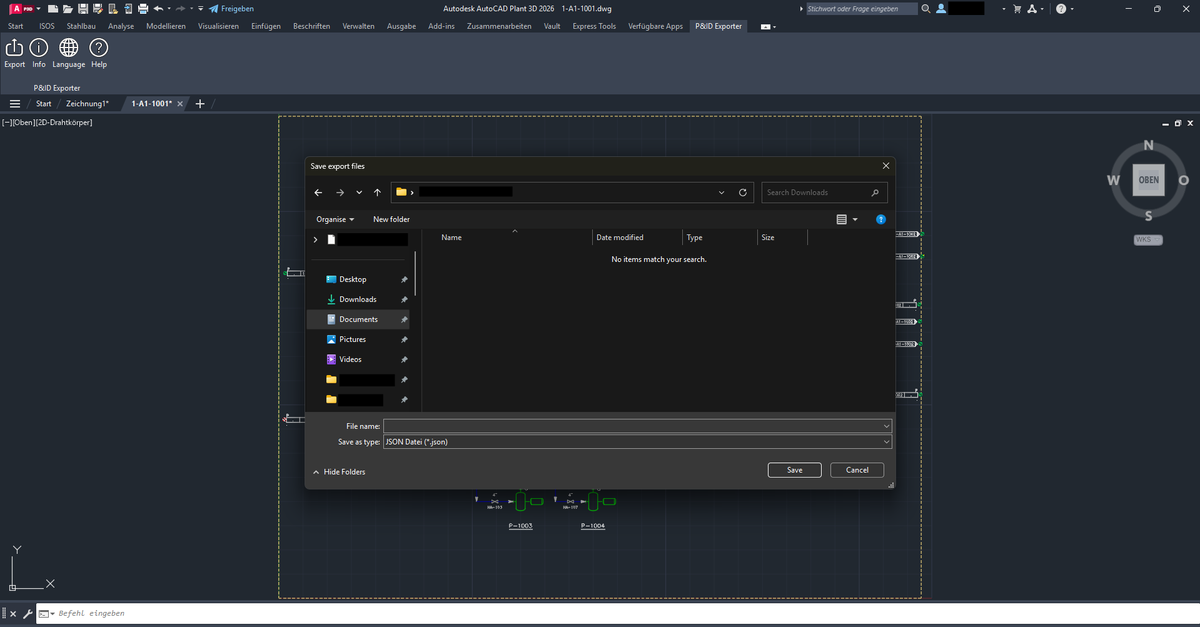The width and height of the screenshot is (1200, 627).
Task: Click inside the File name input field
Action: coord(625,426)
